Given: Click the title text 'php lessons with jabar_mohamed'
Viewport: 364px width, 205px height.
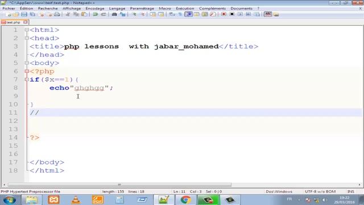Looking at the screenshot, I should tap(142, 47).
